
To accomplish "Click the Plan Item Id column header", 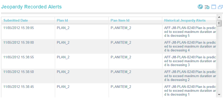I will coord(120,20).
